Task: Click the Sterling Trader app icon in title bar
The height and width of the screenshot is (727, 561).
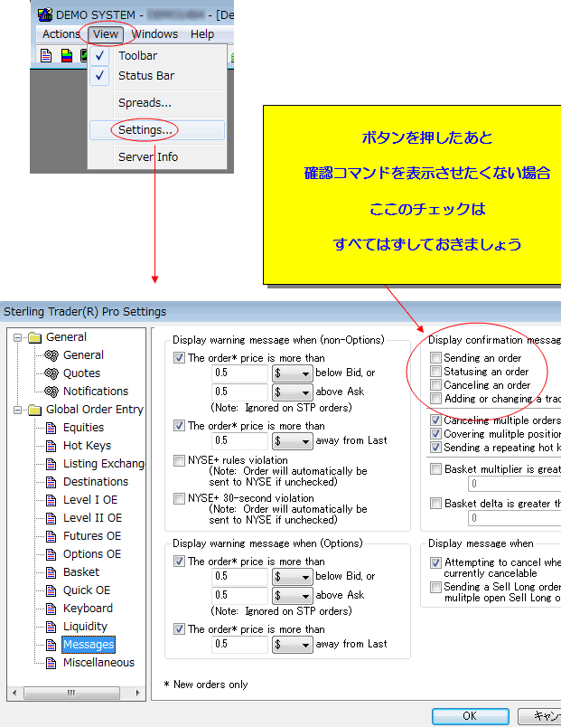Action: tap(45, 14)
